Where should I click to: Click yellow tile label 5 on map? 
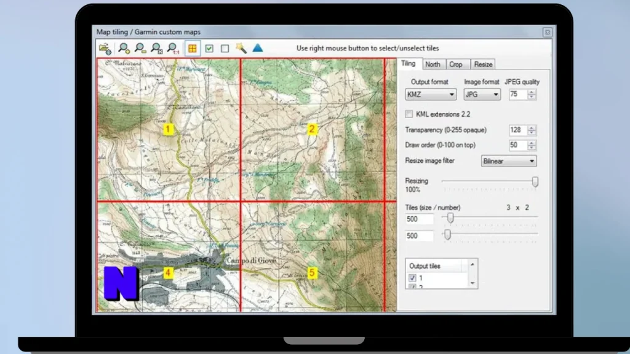(x=312, y=273)
